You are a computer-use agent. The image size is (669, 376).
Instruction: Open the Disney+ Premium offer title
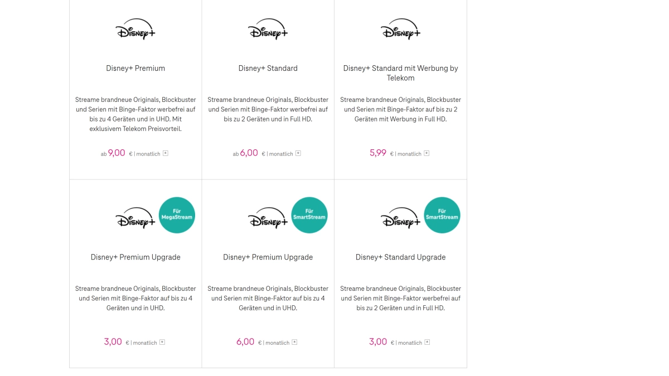(x=135, y=68)
